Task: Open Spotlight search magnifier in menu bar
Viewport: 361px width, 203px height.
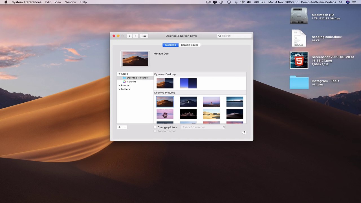Action: [x=341, y=2]
